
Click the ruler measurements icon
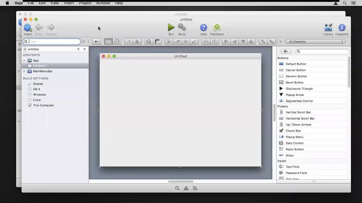pos(158,41)
